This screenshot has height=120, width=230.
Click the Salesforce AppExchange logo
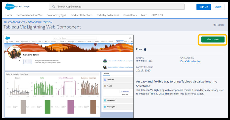click(x=17, y=7)
